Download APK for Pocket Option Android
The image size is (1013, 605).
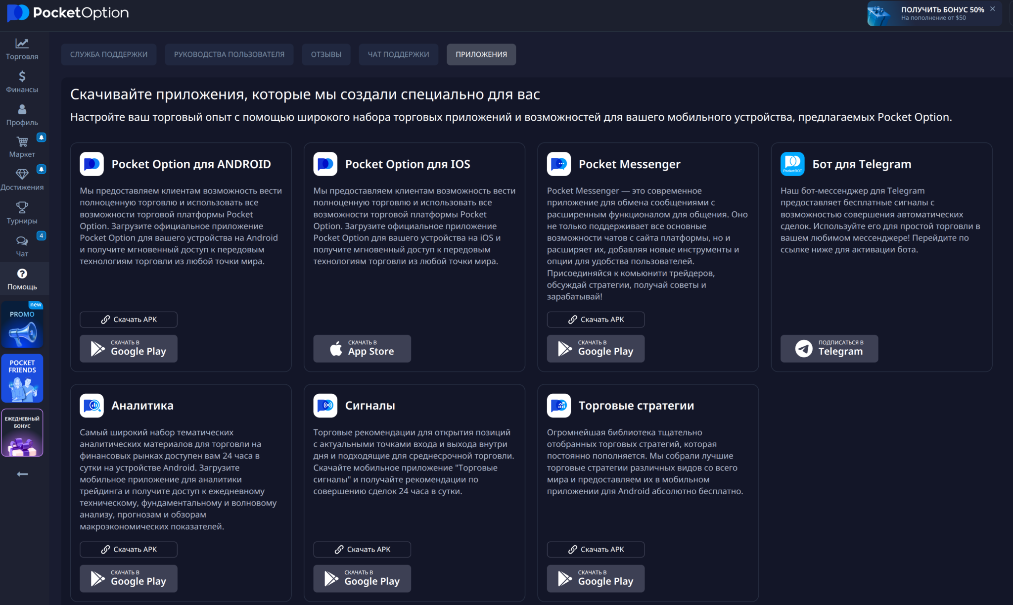(x=129, y=320)
